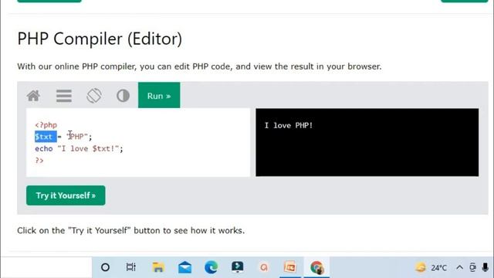Viewport: 494px width, 278px height.
Task: Click the PHP Compiler (Editor) heading
Action: coord(100,39)
